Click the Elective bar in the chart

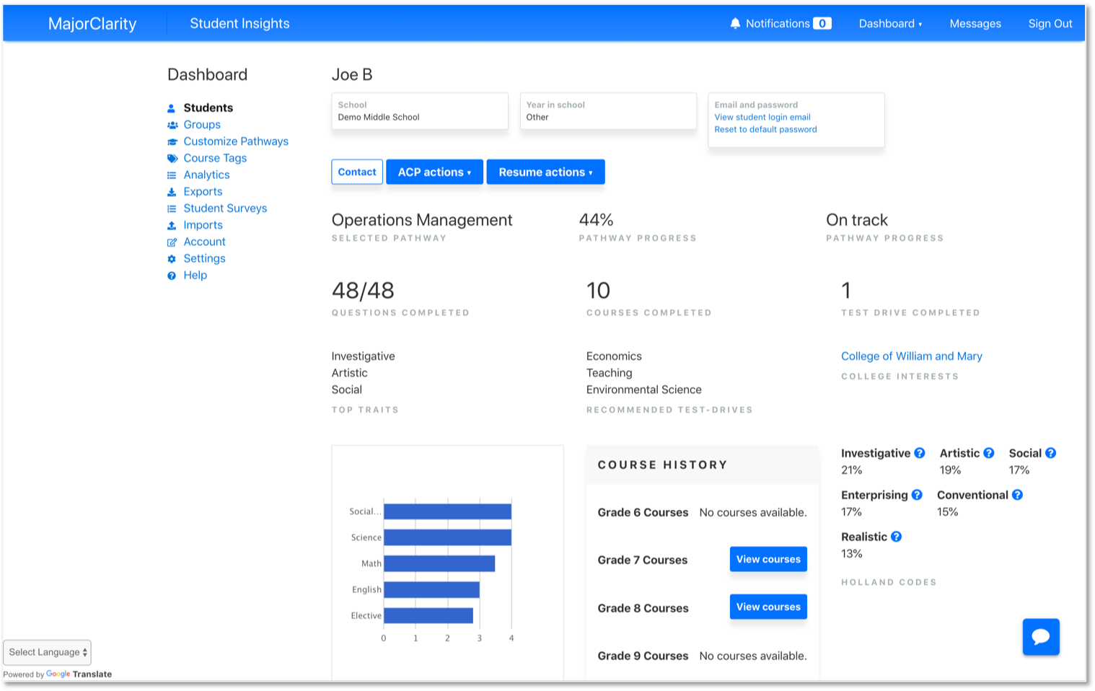428,615
